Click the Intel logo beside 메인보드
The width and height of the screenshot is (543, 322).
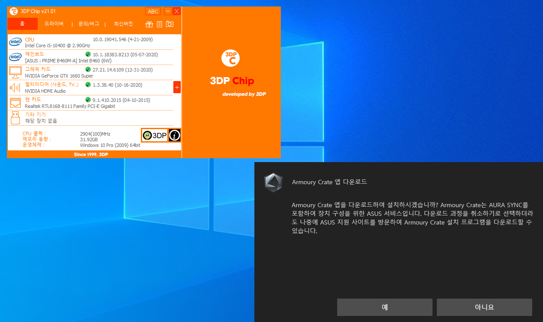[x=15, y=57]
